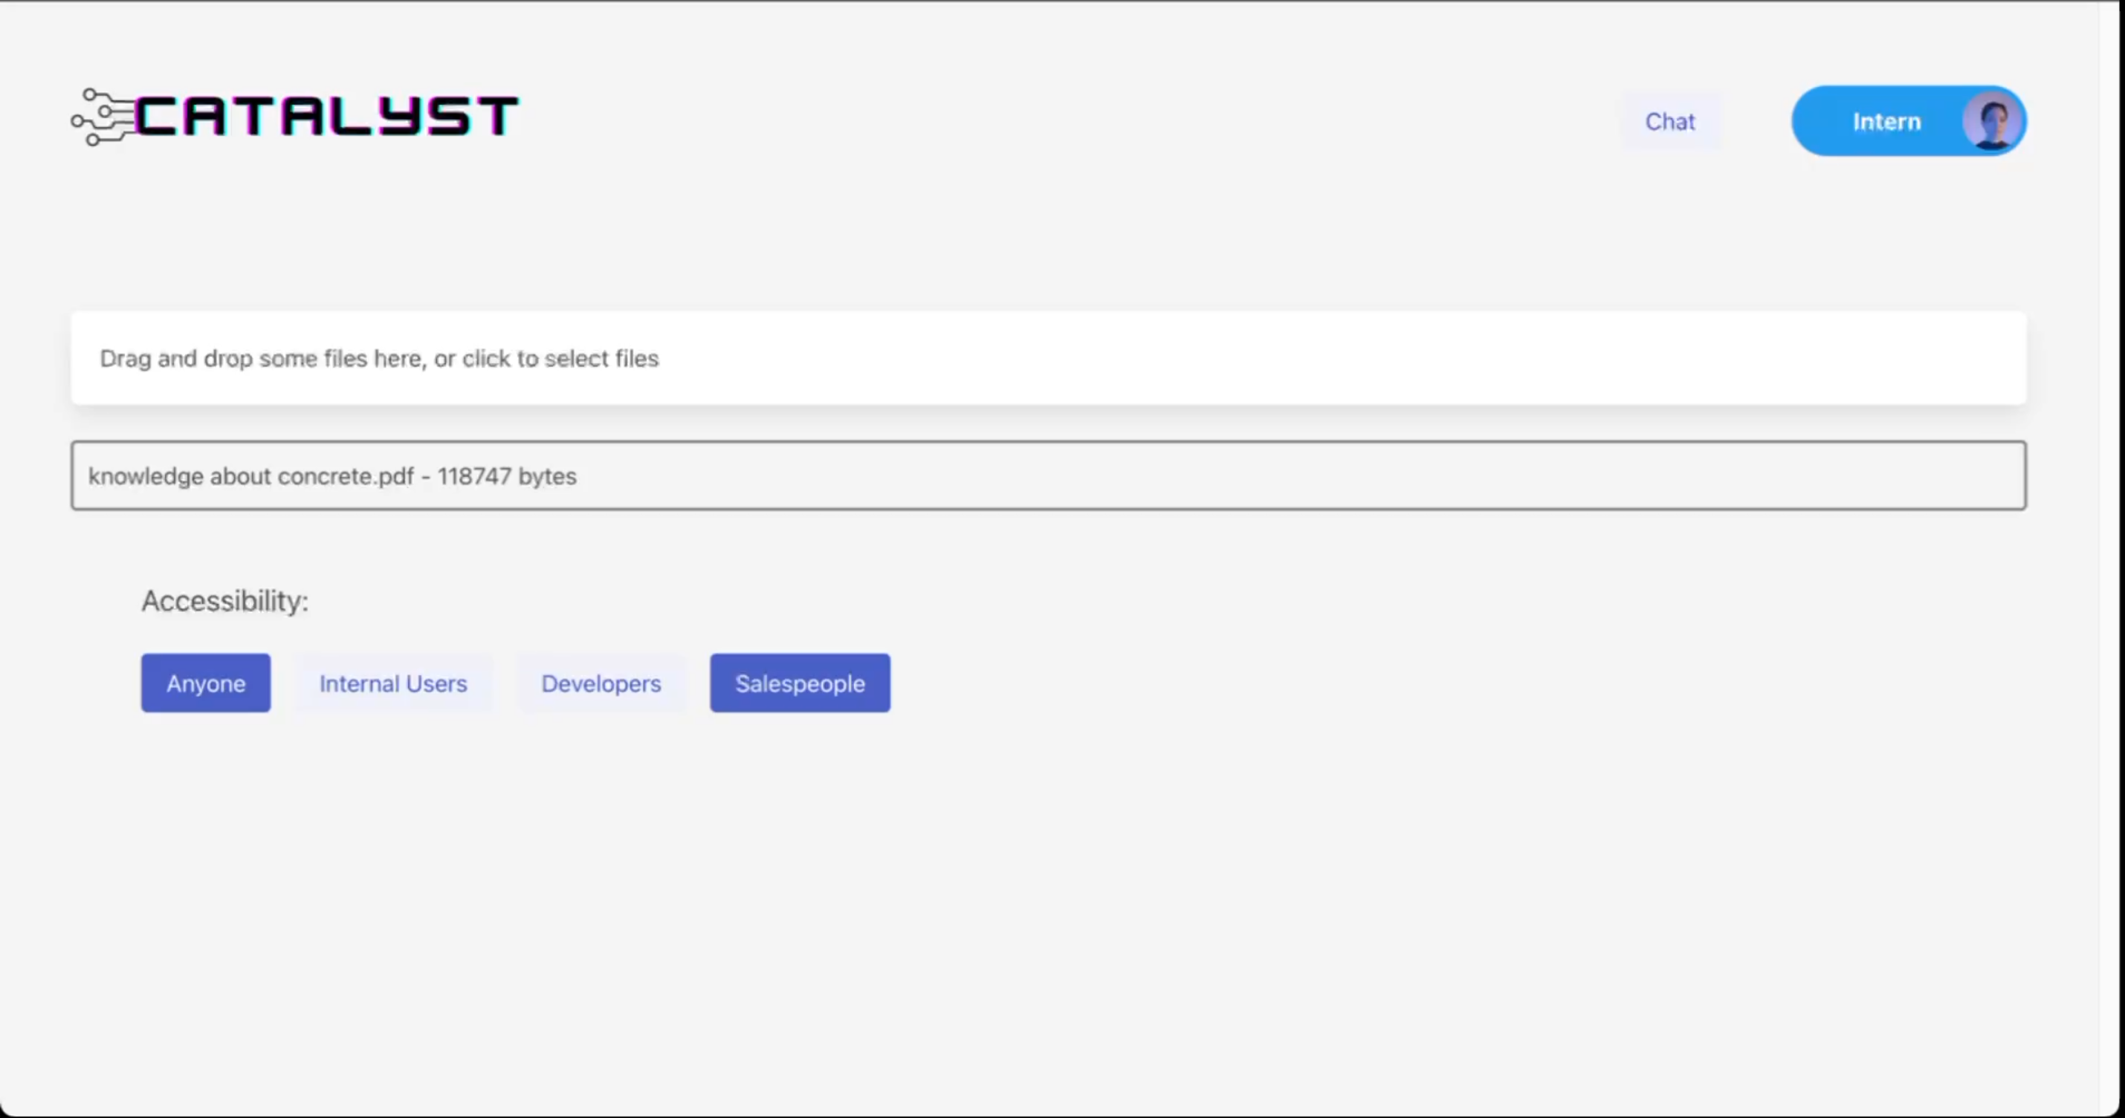Click the 'Drag and drop some files' text
Screen dimensions: 2125x1118
tap(235, 359)
